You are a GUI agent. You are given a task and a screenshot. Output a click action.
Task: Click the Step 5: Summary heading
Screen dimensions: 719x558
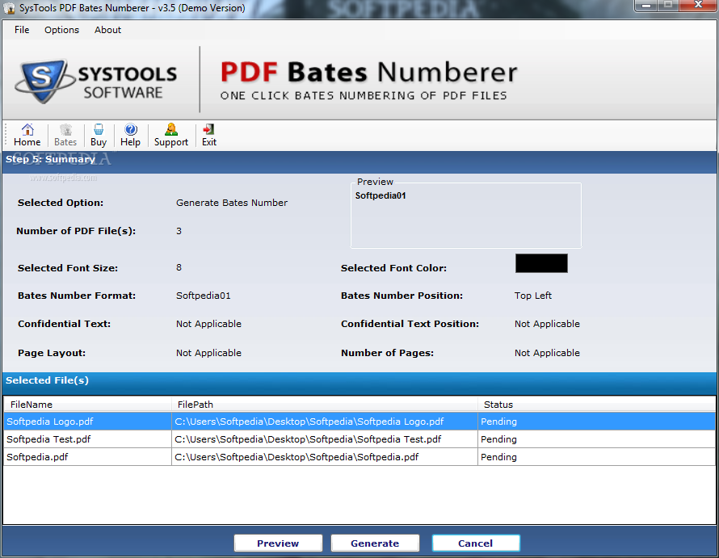pos(50,159)
